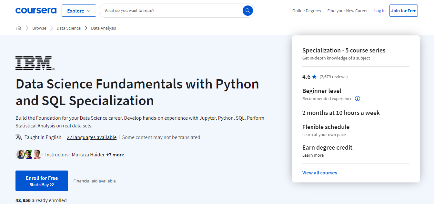This screenshot has width=434, height=204.
Task: Click the instructor avatars group
Action: tap(29, 155)
